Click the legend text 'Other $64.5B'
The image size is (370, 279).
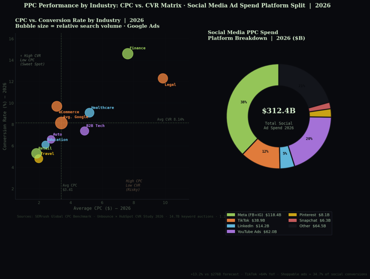pos(313,226)
